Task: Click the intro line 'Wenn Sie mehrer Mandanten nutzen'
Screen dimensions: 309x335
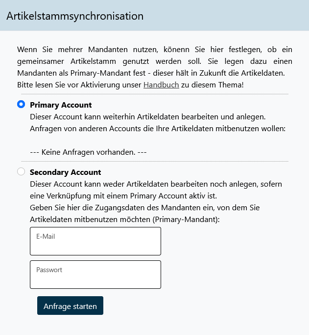Action: 154,50
